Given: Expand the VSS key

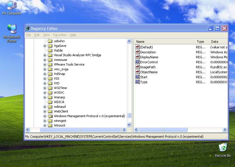Looking at the screenshot, I should 45,79.
